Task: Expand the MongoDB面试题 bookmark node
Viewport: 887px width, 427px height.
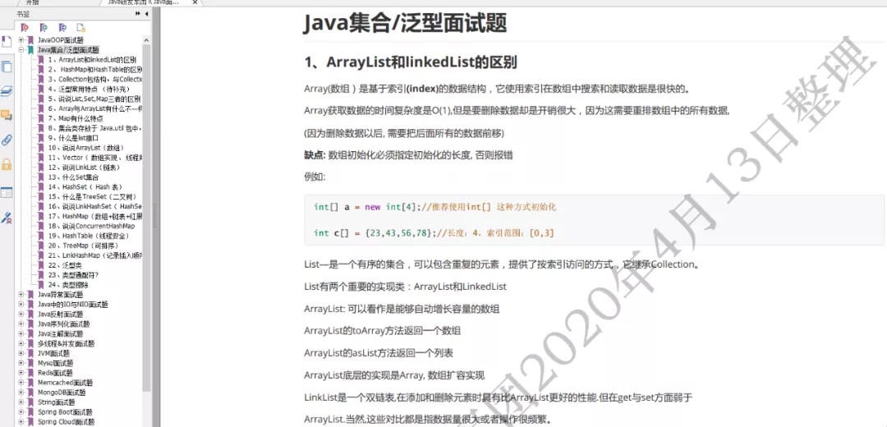Action: click(x=21, y=392)
